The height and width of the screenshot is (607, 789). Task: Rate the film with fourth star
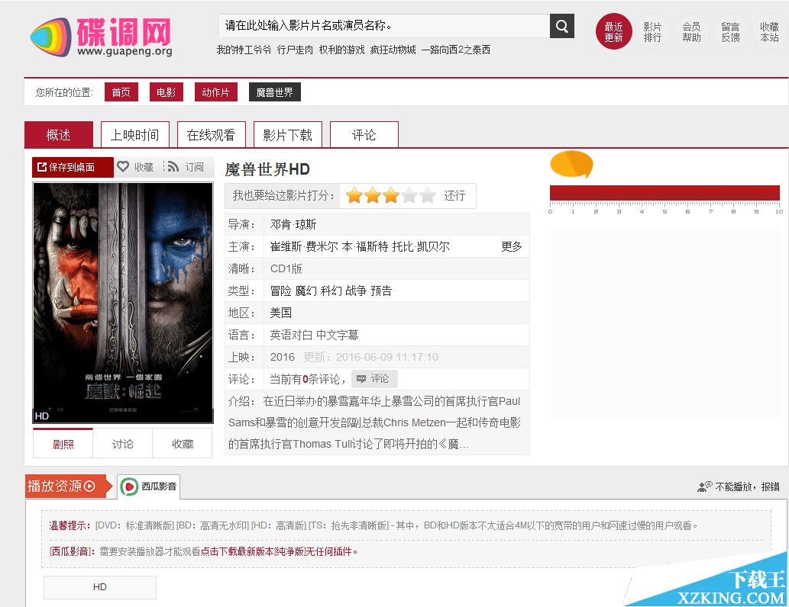pyautogui.click(x=409, y=195)
